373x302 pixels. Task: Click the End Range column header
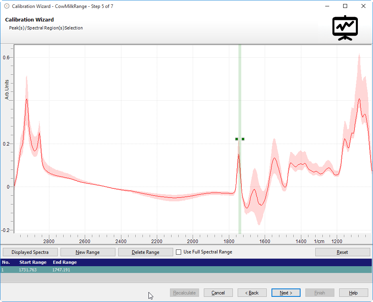(x=64, y=263)
